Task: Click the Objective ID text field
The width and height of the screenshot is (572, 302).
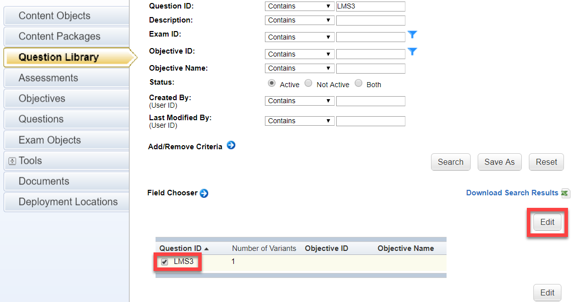Action: tap(371, 54)
